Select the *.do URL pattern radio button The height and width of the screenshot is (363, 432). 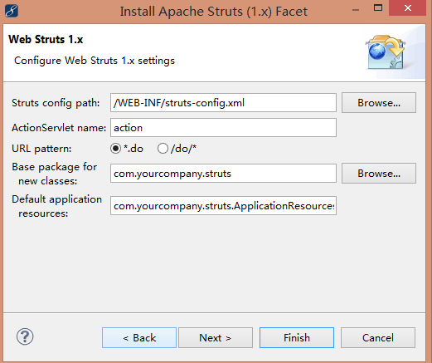(x=115, y=149)
